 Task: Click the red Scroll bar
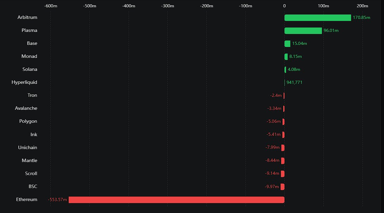pyautogui.click(x=283, y=174)
